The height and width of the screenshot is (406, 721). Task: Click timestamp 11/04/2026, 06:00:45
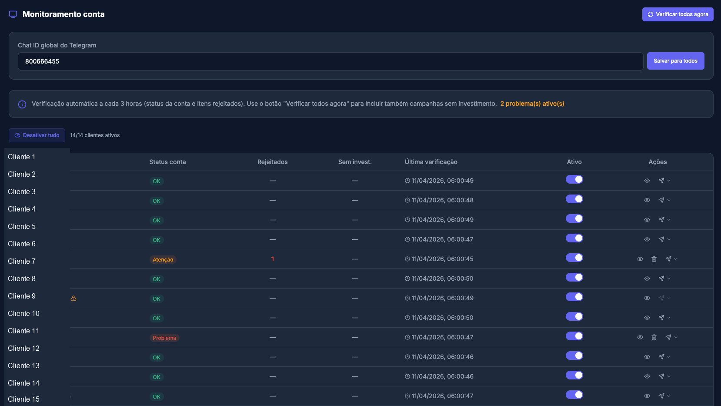click(x=443, y=259)
